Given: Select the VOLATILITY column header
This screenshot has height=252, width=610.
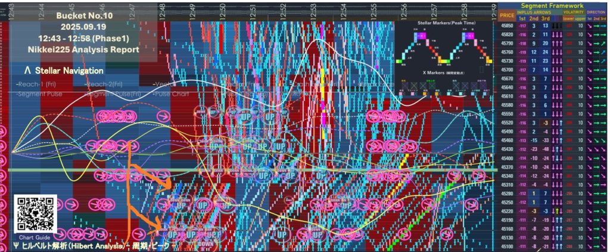Looking at the screenshot, I should pos(574,11).
